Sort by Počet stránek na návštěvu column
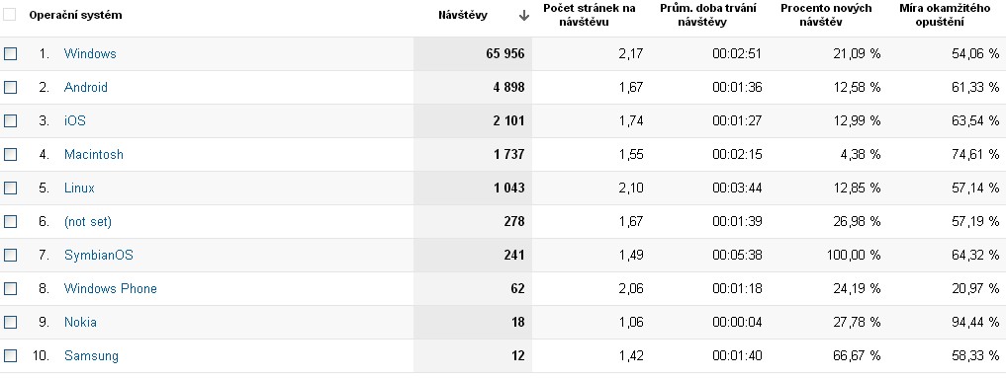This screenshot has height=378, width=1006. (589, 16)
